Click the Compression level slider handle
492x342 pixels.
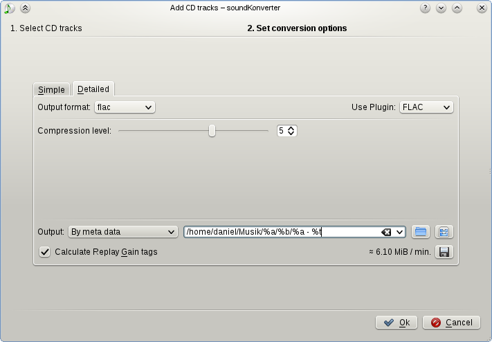(x=212, y=131)
